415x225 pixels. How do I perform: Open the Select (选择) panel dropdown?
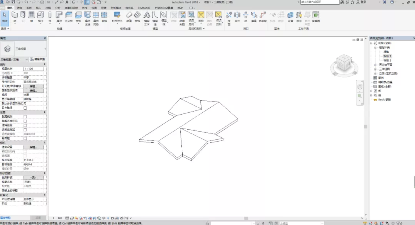click(x=5, y=29)
